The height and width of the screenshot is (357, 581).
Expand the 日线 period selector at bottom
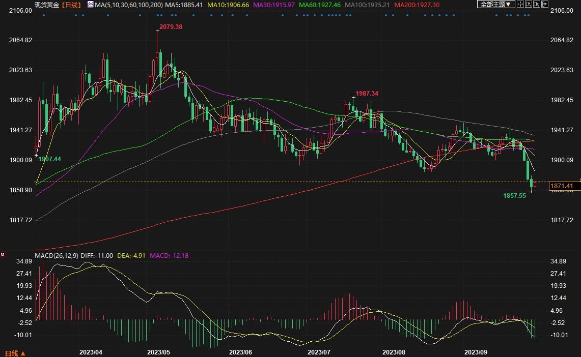pyautogui.click(x=14, y=353)
